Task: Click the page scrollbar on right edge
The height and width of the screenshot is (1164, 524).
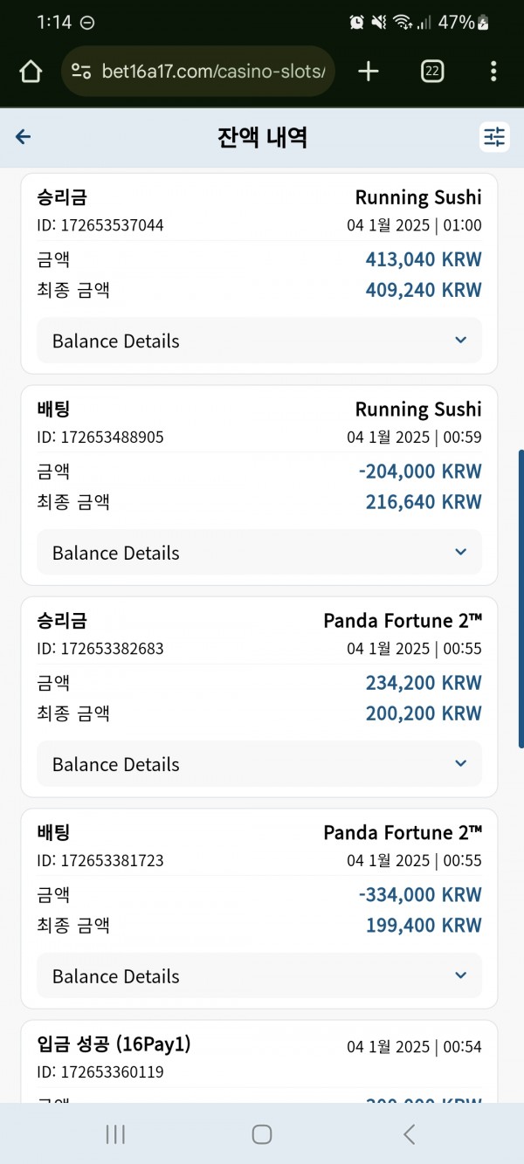Action: point(521,599)
